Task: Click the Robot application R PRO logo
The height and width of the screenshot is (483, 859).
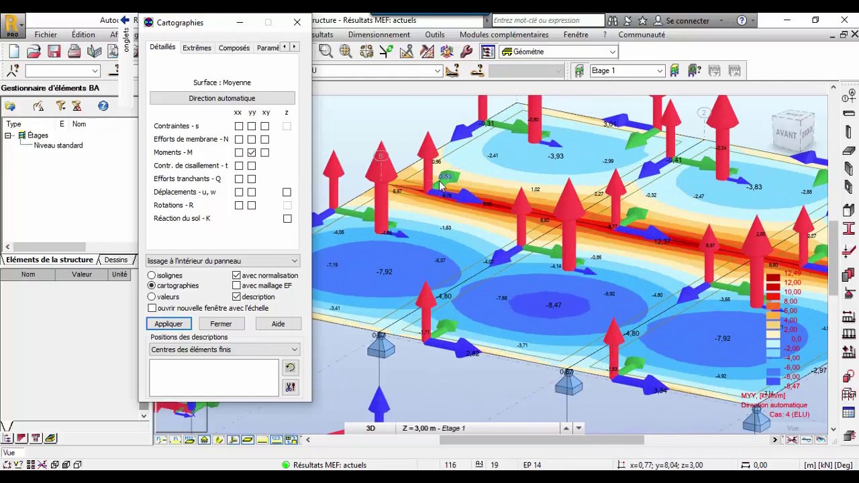Action: [x=12, y=26]
